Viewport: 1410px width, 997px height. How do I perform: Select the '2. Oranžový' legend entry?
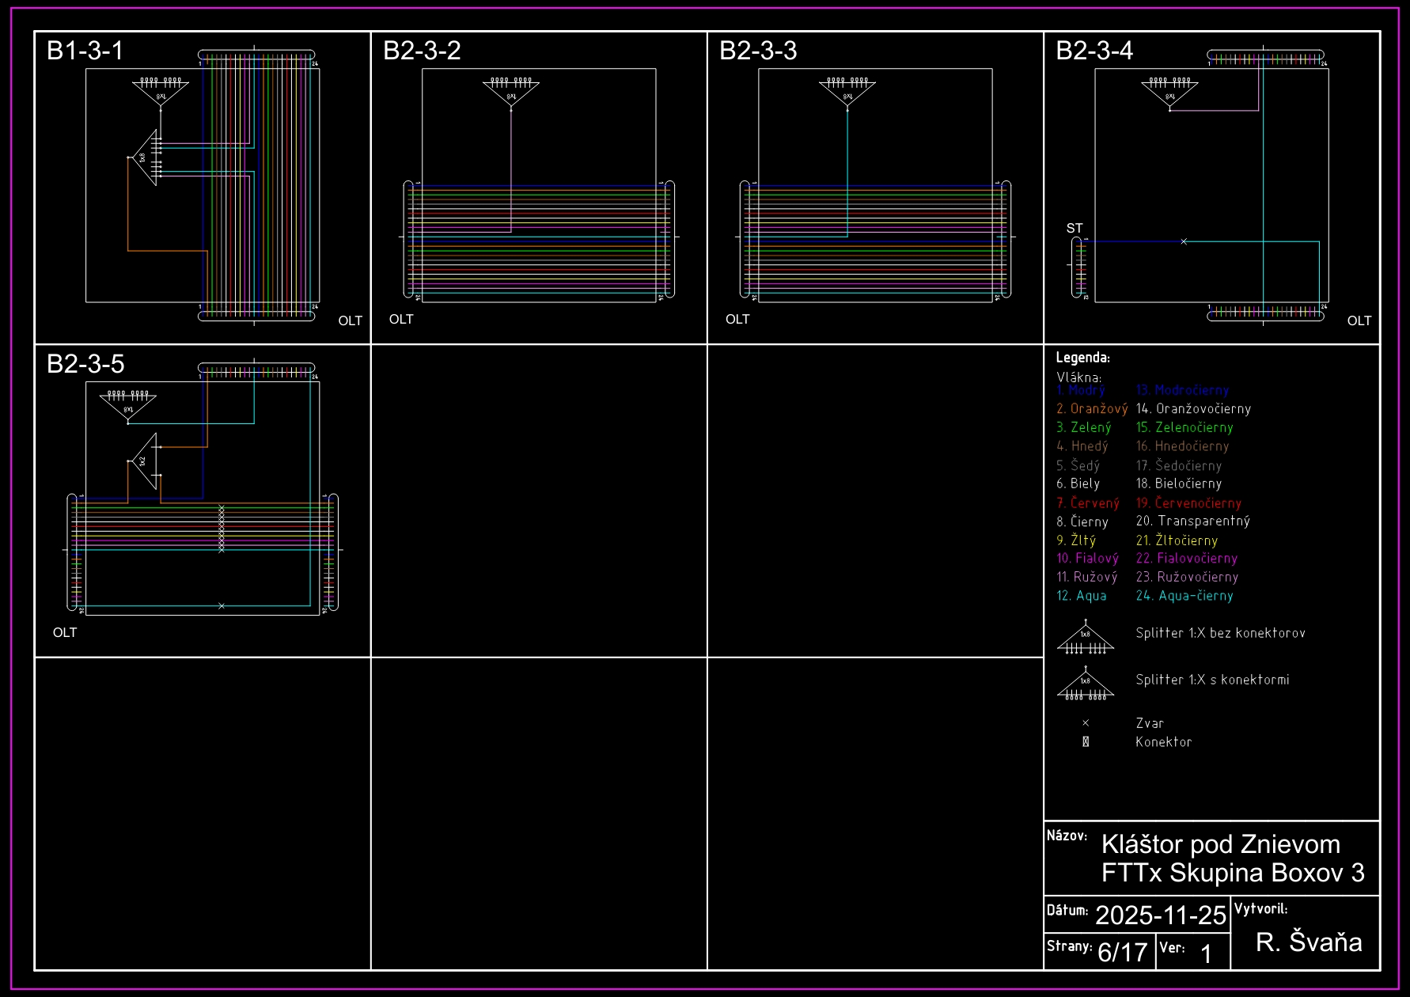pyautogui.click(x=1092, y=409)
